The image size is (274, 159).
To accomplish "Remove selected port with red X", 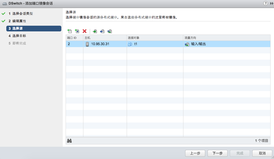I will (x=85, y=31).
